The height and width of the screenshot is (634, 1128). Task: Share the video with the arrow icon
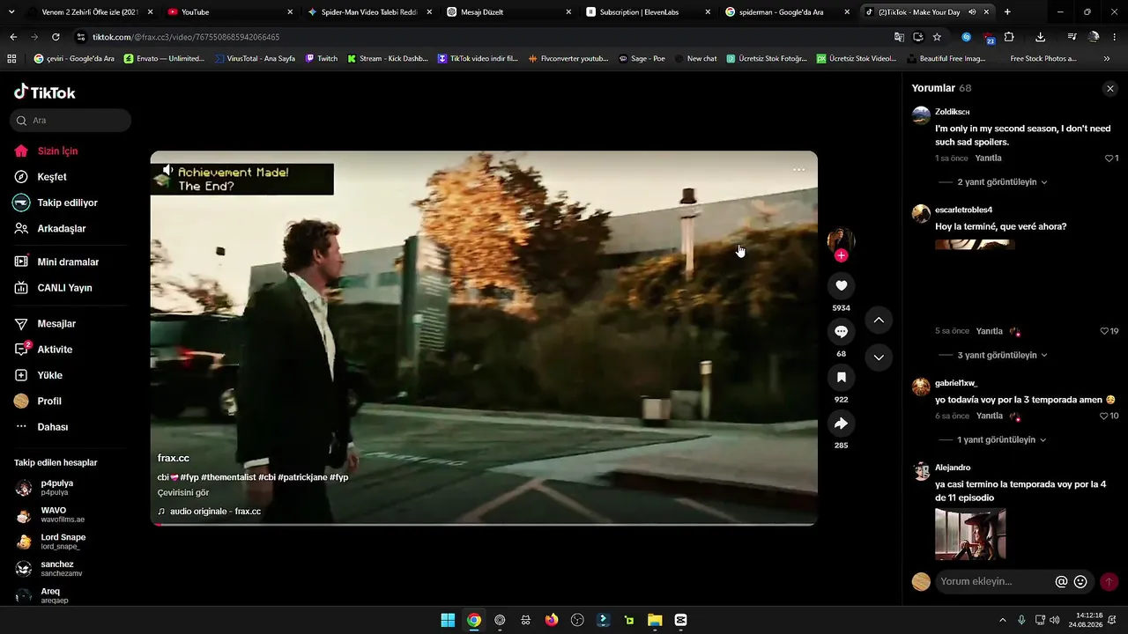(841, 424)
